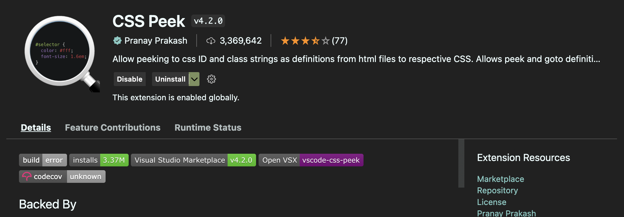Open the Marketplace resource link
The width and height of the screenshot is (624, 217).
point(500,179)
